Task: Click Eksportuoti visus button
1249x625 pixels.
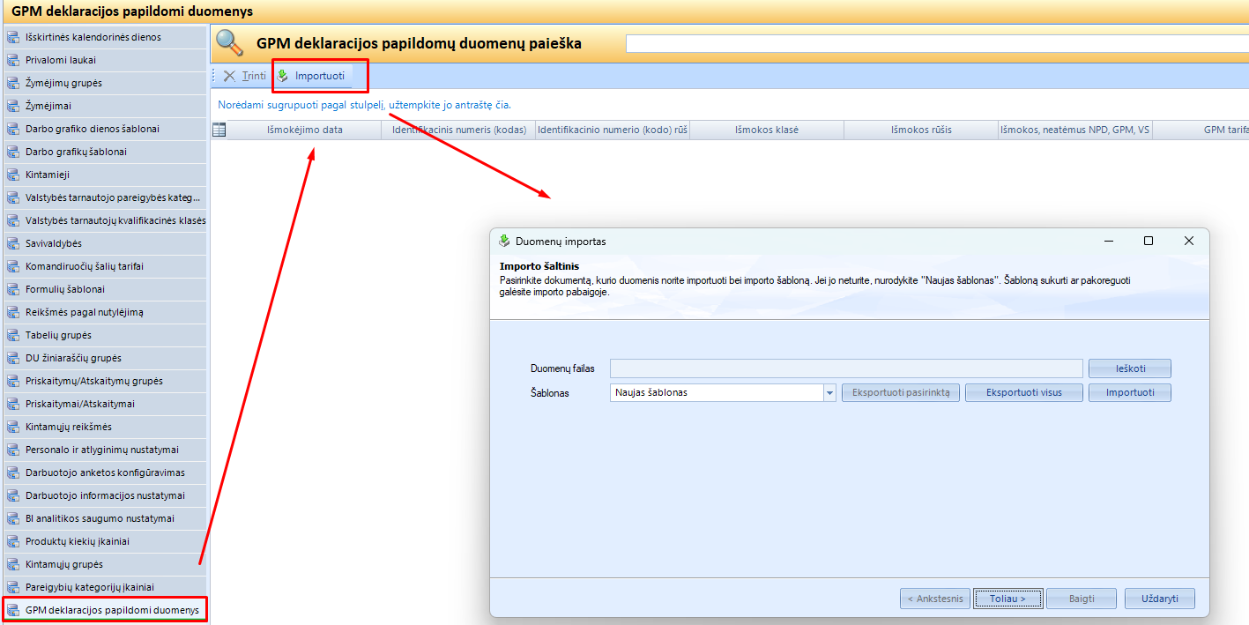Action: (x=1023, y=393)
